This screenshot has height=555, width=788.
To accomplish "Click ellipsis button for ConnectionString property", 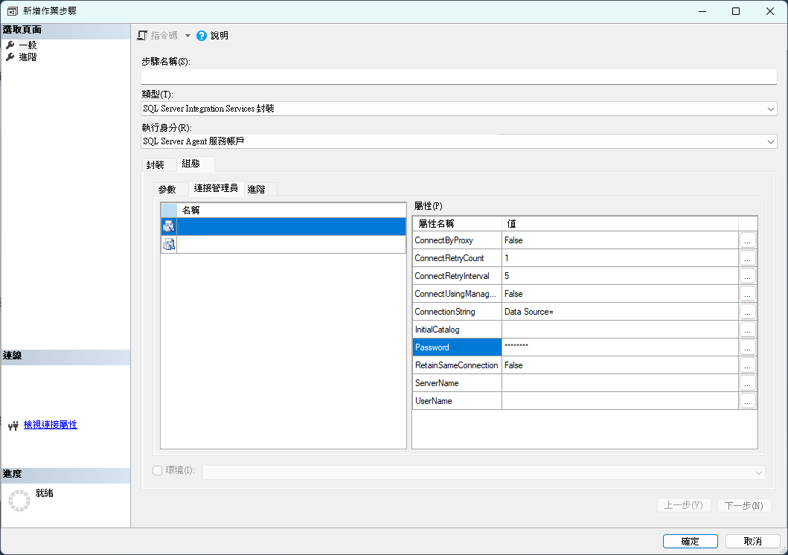I will (x=748, y=312).
